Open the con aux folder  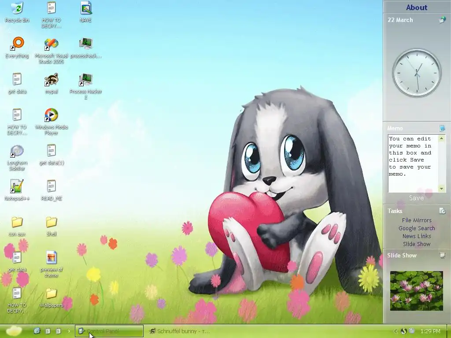click(17, 226)
